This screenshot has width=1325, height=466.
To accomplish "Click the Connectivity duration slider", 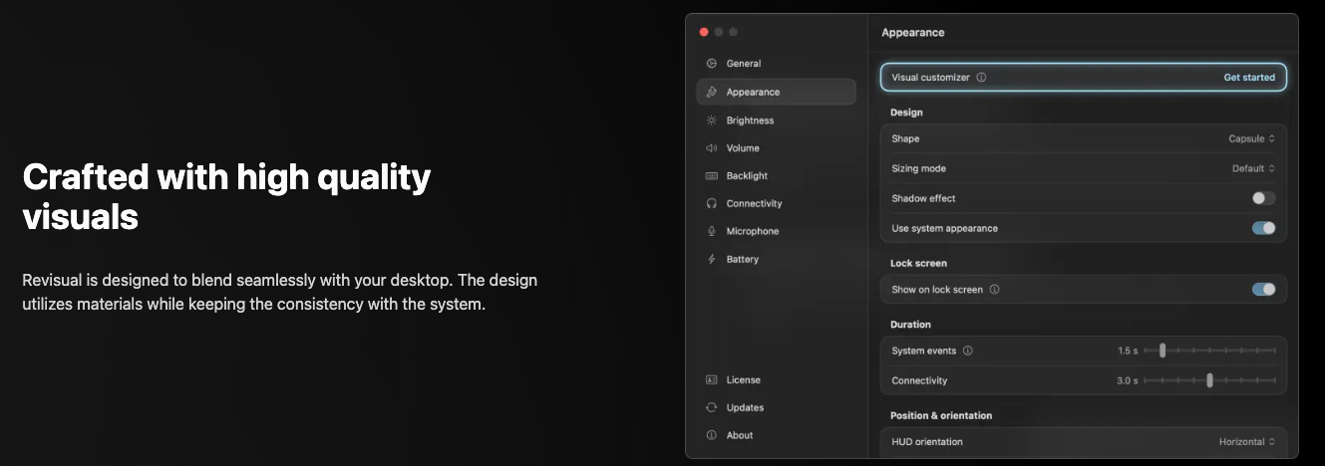I will click(1210, 380).
